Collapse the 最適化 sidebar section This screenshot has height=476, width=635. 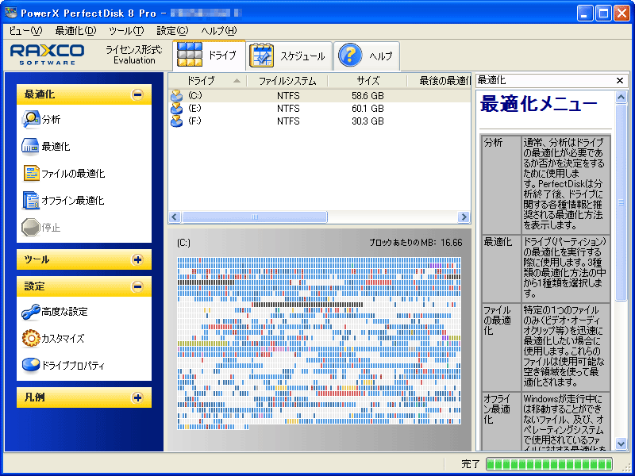pos(137,94)
